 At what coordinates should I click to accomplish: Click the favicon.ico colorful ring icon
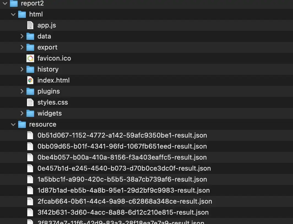[x=30, y=58]
